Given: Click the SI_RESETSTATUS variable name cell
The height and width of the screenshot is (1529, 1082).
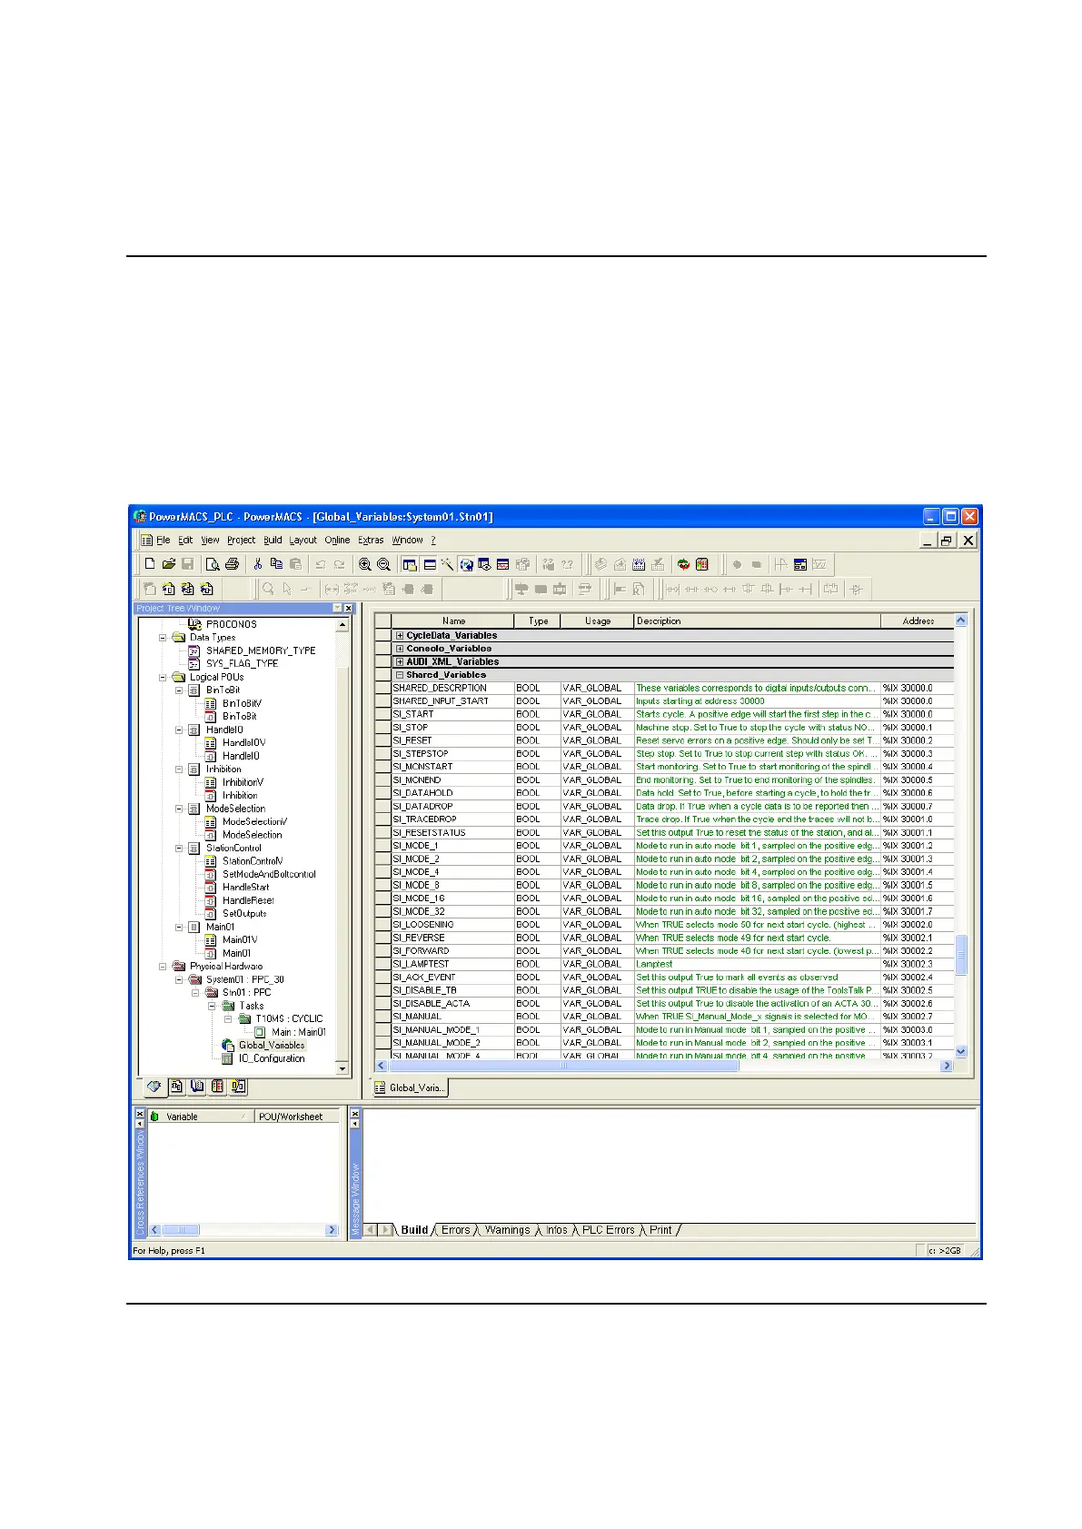Looking at the screenshot, I should (x=452, y=832).
